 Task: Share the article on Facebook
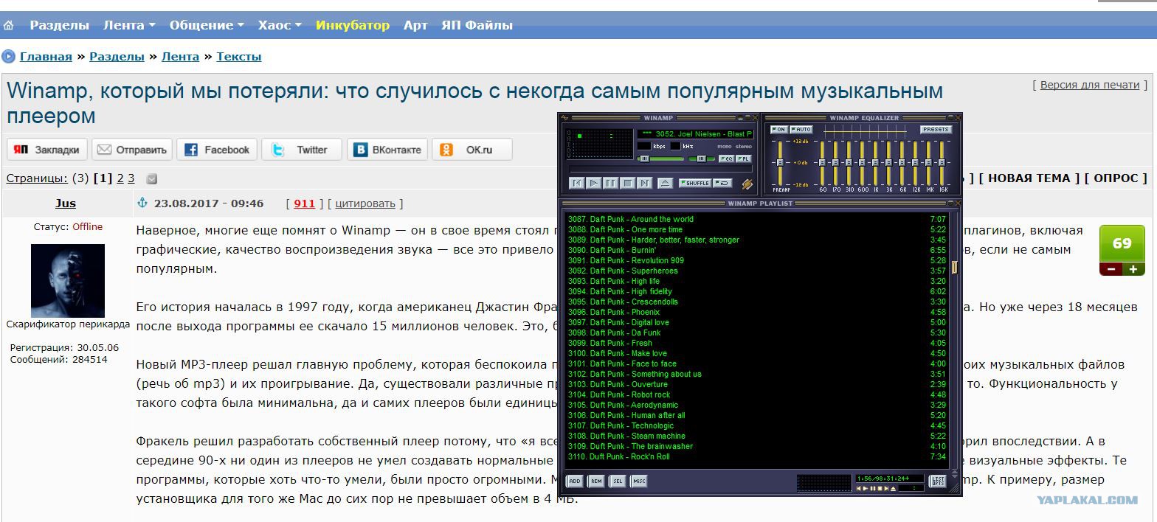pos(217,150)
